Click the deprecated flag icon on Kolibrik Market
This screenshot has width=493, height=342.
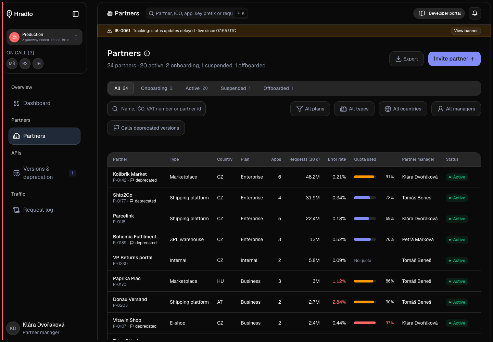pos(132,180)
